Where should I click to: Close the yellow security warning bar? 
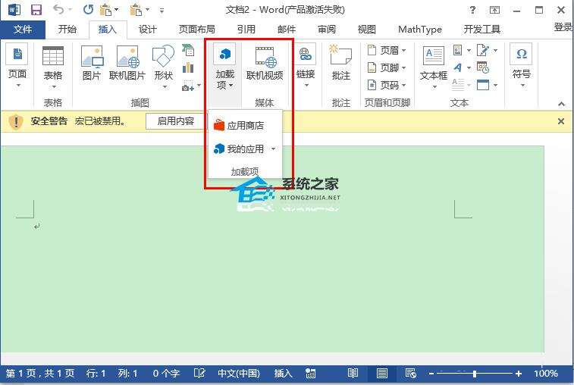click(561, 121)
